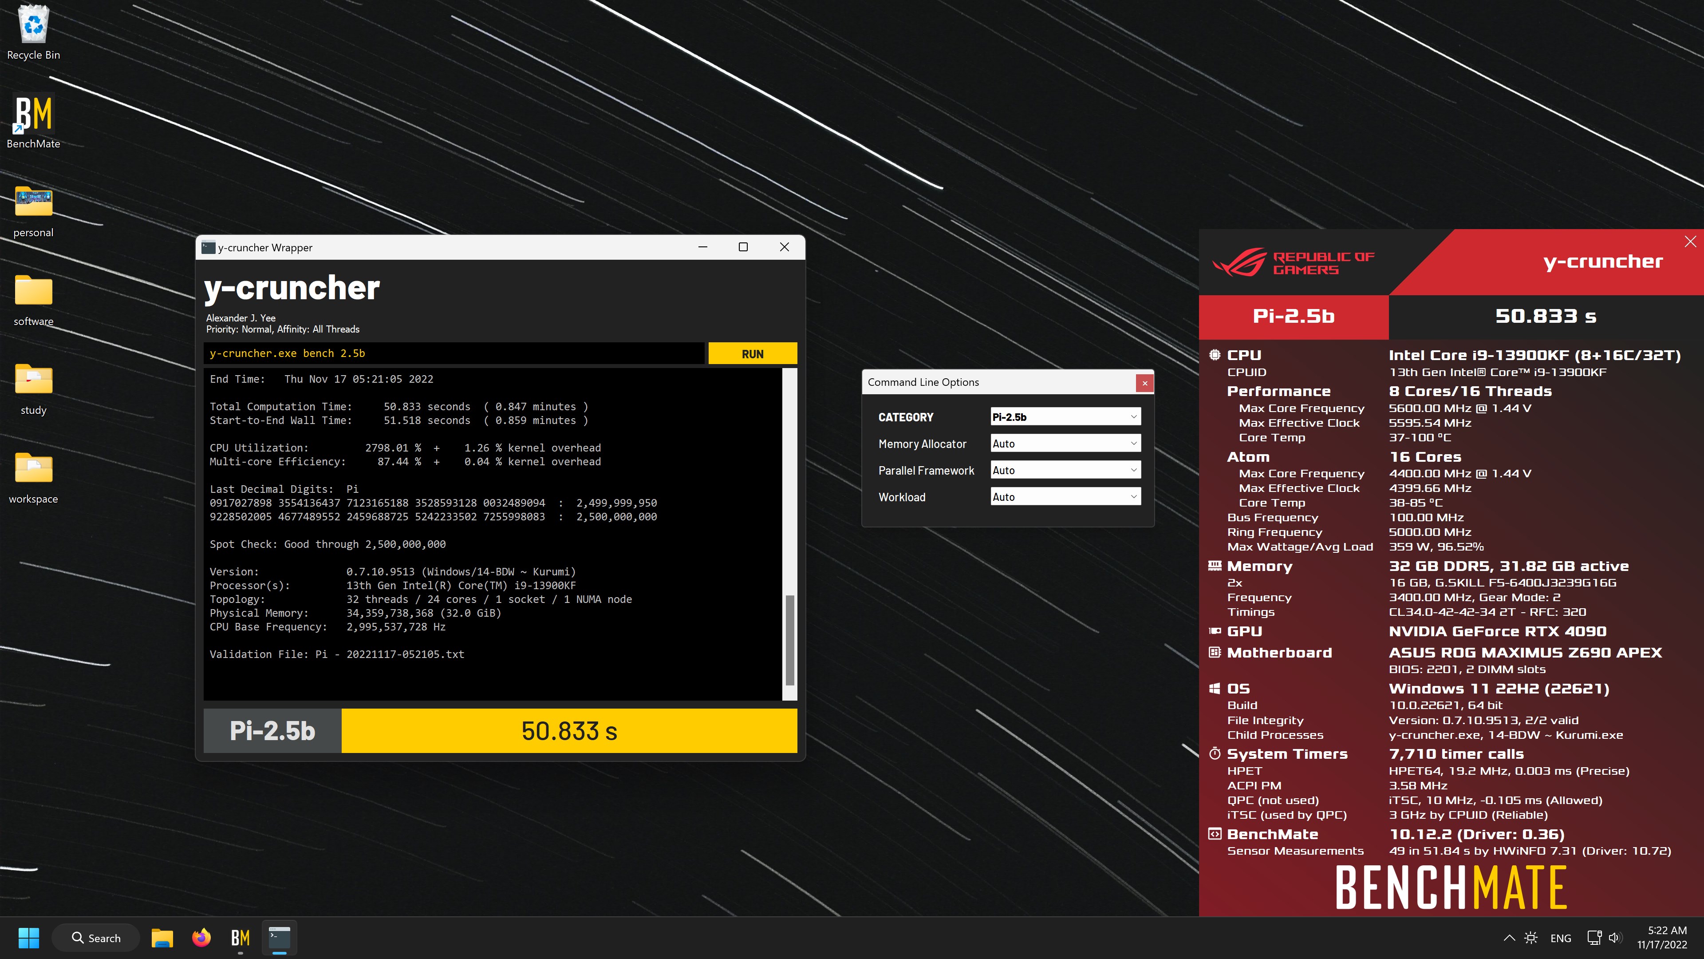The height and width of the screenshot is (959, 1704).
Task: Click the y-cruncher console scrollbar thumb
Action: (x=789, y=640)
